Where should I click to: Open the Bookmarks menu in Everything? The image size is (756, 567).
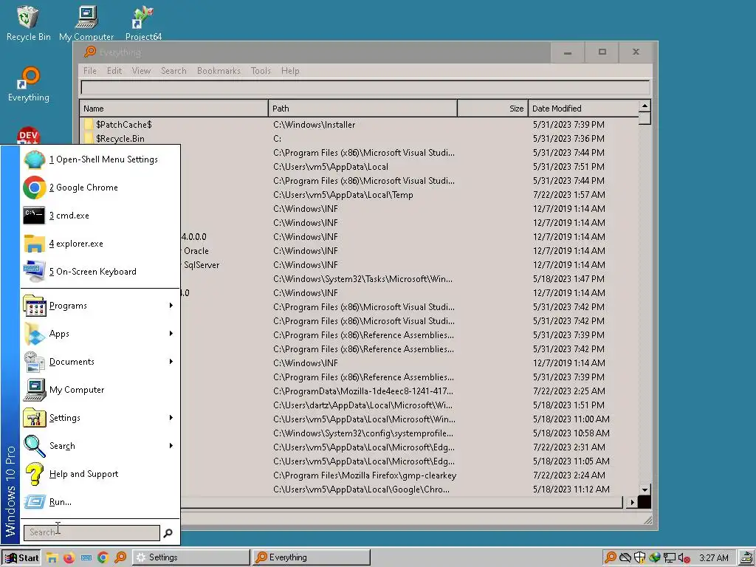click(219, 71)
